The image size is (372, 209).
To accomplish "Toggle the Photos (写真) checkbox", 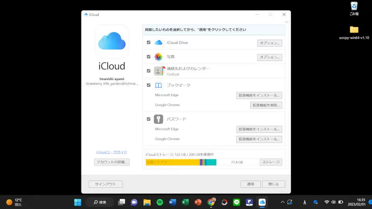I will tap(149, 57).
